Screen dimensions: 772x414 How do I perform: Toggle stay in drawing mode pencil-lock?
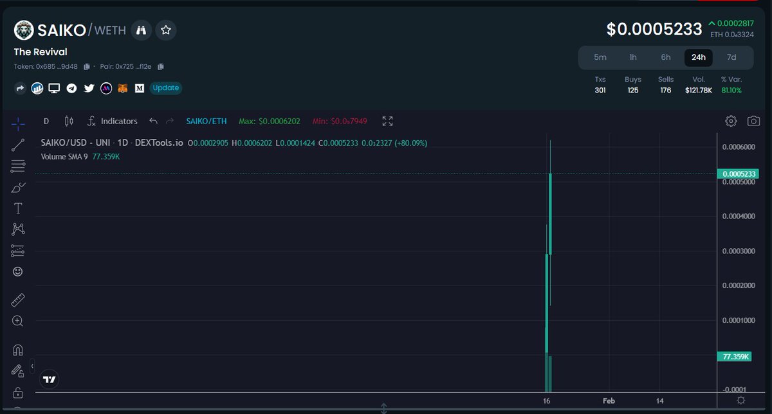[18, 371]
